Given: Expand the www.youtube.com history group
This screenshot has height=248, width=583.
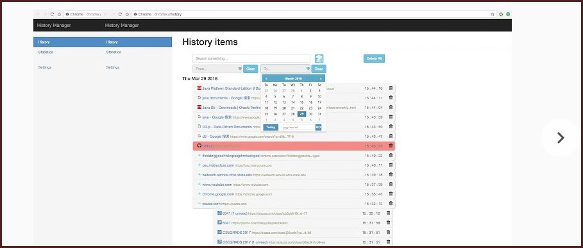Looking at the screenshot, I should (199, 184).
